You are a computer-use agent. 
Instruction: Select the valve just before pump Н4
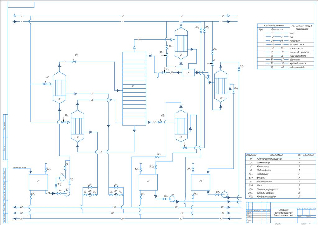(217, 195)
